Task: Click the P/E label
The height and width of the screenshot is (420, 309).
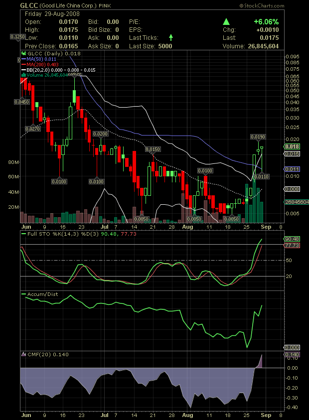Action: tap(135, 22)
